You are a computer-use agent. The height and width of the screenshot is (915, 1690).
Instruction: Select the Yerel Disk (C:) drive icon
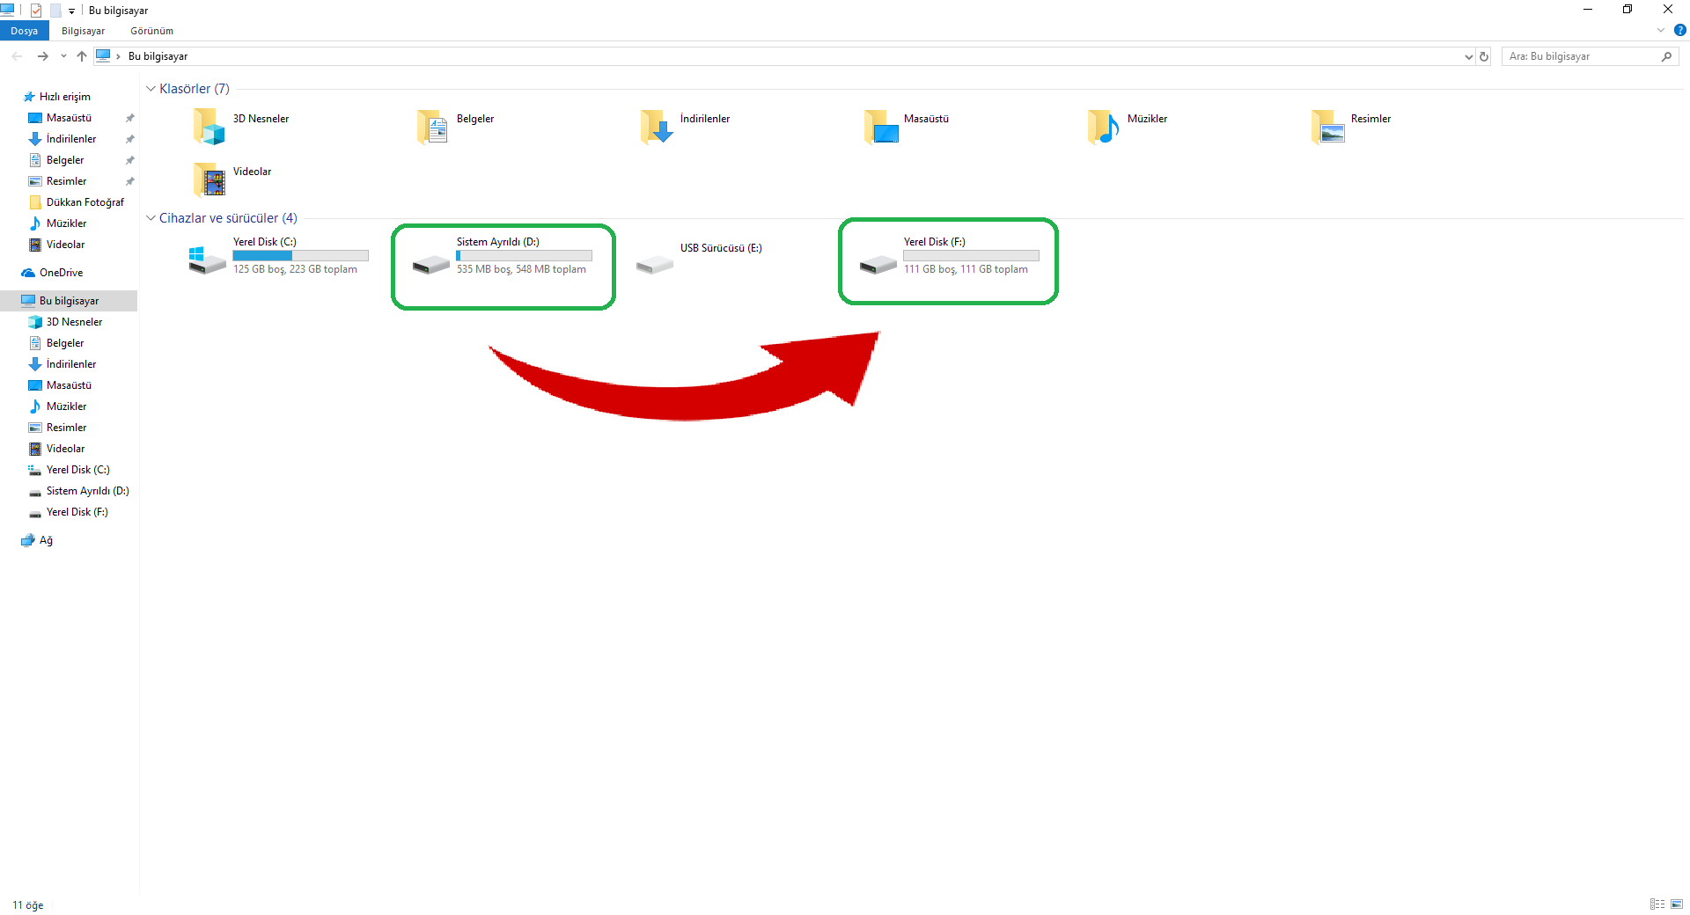pos(208,260)
